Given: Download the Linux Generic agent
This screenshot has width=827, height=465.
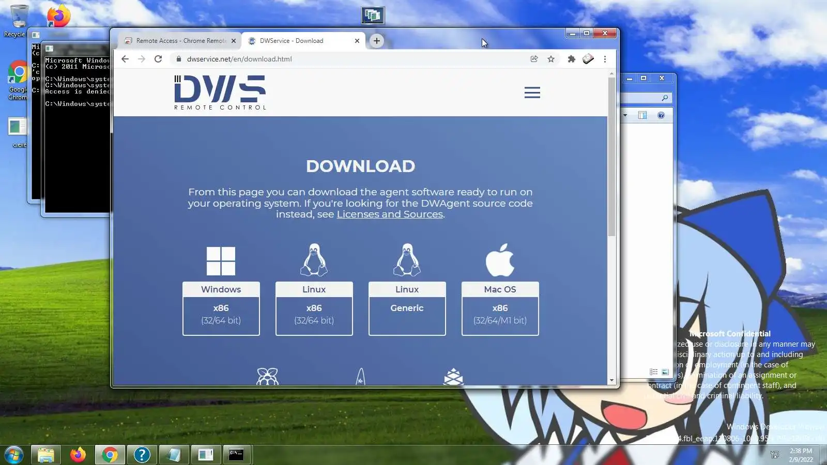Looking at the screenshot, I should (x=407, y=309).
